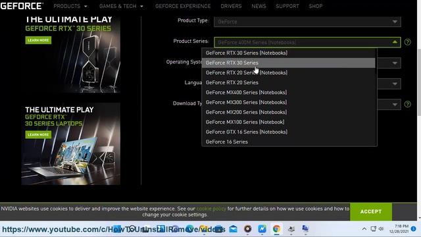Go to GeForce Experience page
Viewport: 421px width, 237px height.
[x=183, y=6]
